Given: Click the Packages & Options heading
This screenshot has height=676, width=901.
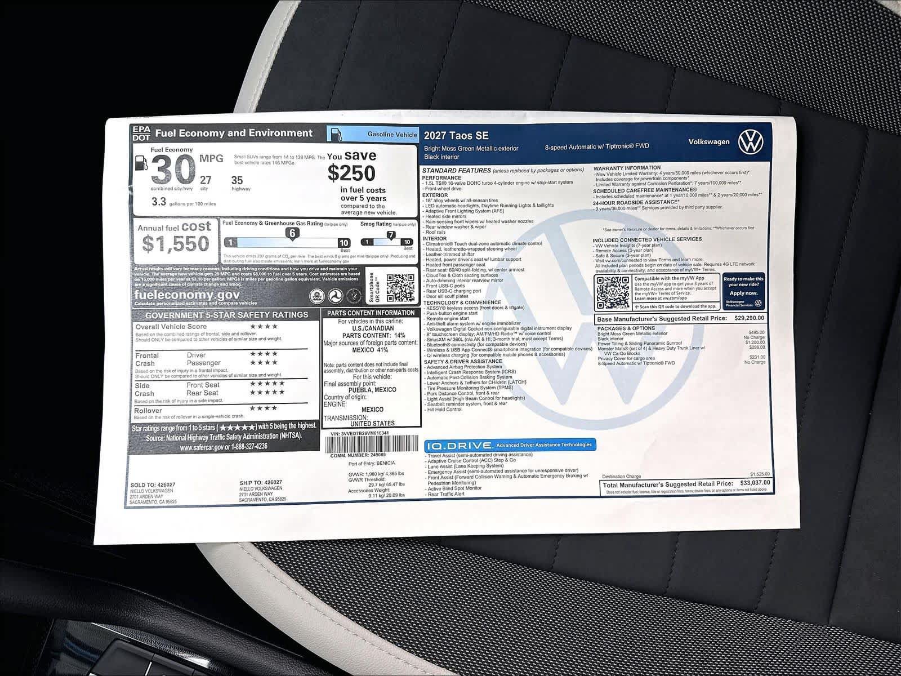Looking at the screenshot, I should click(x=626, y=328).
